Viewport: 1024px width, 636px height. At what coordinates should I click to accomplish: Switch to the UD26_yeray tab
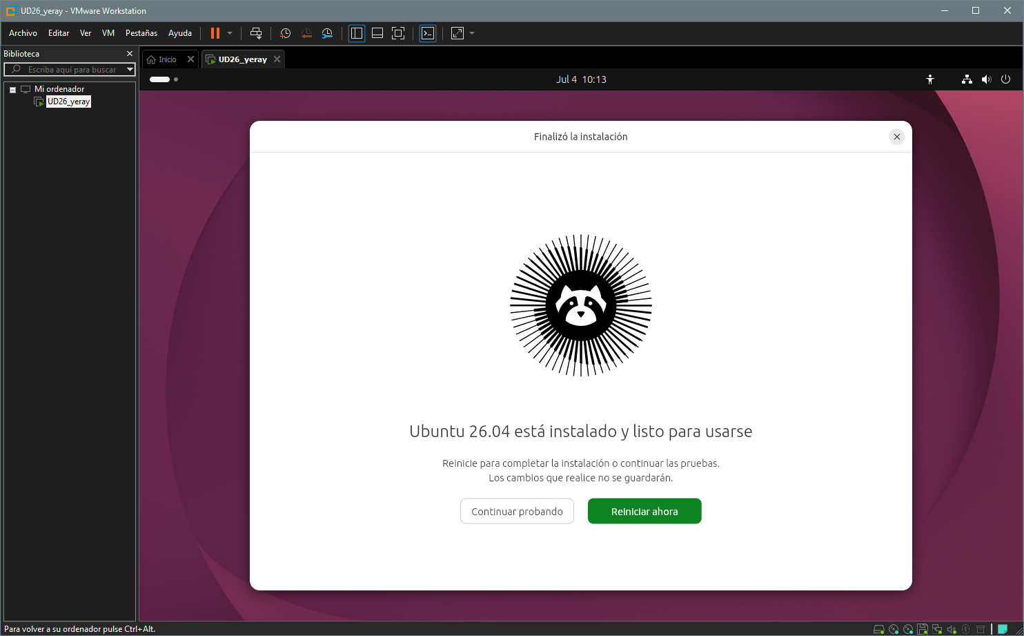242,59
